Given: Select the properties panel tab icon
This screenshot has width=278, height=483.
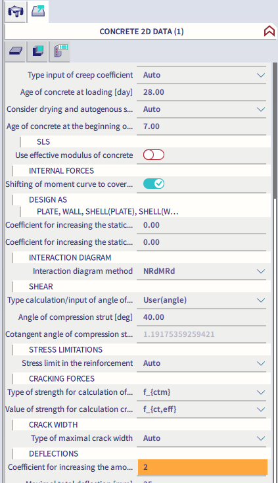Looking at the screenshot, I should [38, 12].
